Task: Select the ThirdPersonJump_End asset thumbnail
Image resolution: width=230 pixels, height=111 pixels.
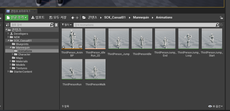Action: click(165, 39)
